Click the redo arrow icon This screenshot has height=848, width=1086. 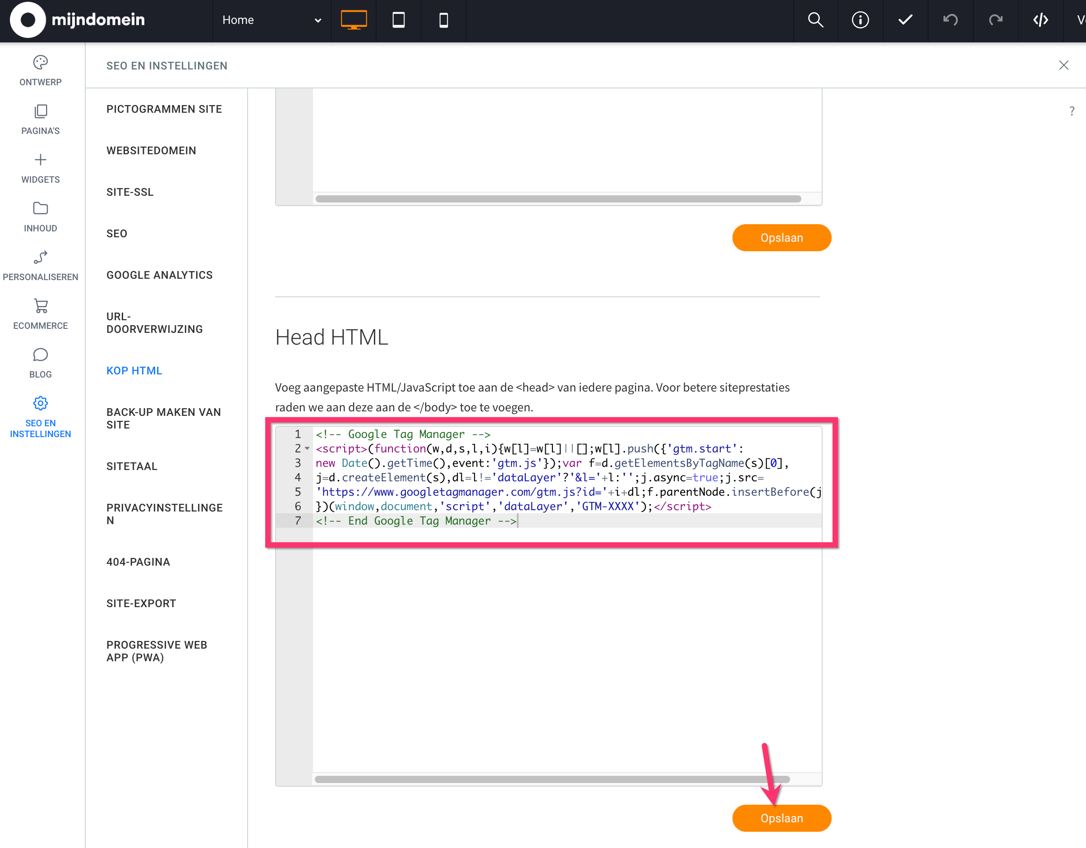pyautogui.click(x=995, y=20)
